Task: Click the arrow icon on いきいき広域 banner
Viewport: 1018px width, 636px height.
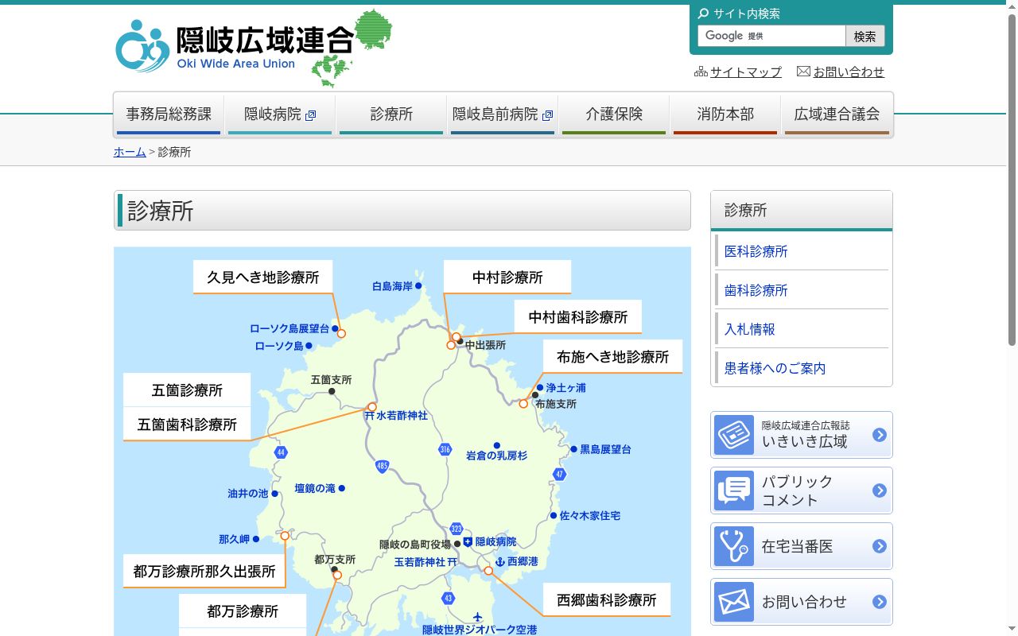Action: click(x=880, y=435)
